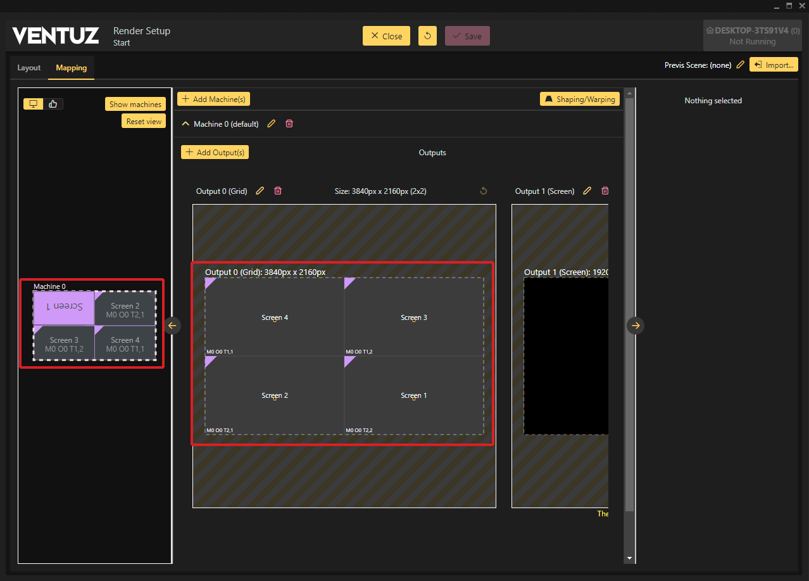The height and width of the screenshot is (581, 809).
Task: Collapse the Machine 0 (default) section
Action: (x=185, y=124)
